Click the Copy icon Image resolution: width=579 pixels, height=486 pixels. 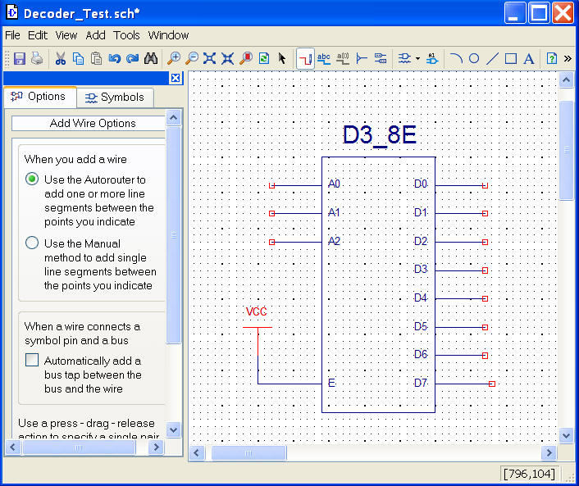coord(78,58)
